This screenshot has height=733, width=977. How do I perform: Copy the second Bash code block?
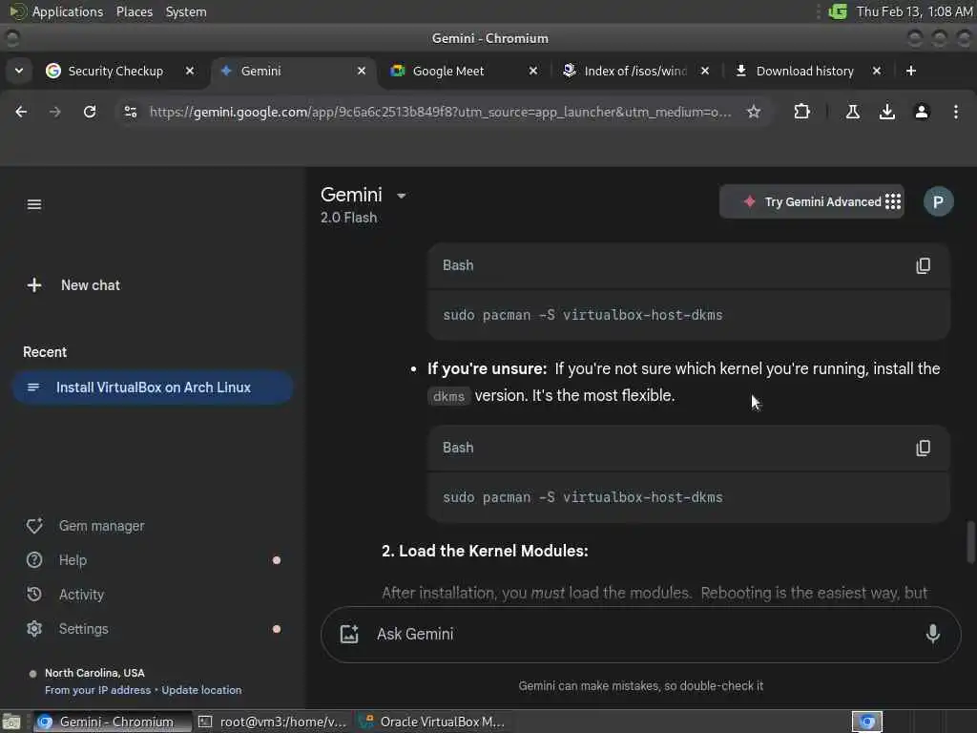pyautogui.click(x=923, y=448)
